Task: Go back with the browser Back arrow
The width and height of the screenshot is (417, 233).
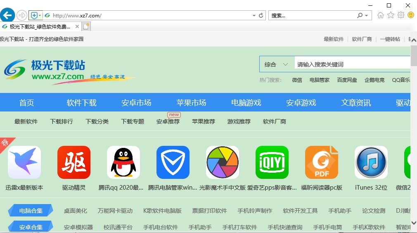Action: (x=7, y=15)
